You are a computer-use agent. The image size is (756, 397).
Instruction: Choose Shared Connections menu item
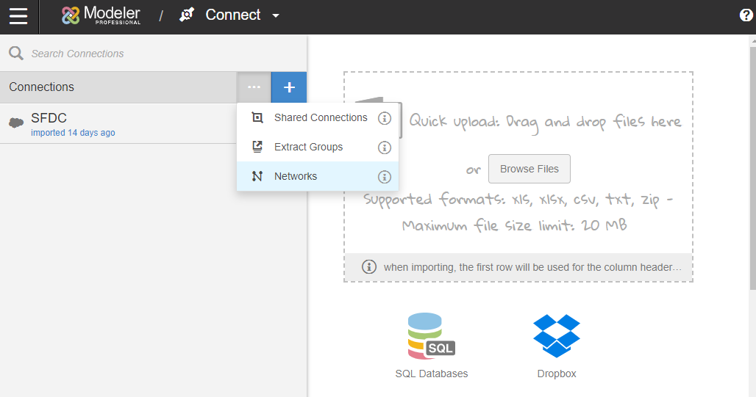(320, 117)
